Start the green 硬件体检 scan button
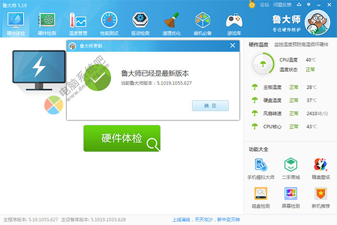Screen dimensions: 337x225 [x=122, y=139]
